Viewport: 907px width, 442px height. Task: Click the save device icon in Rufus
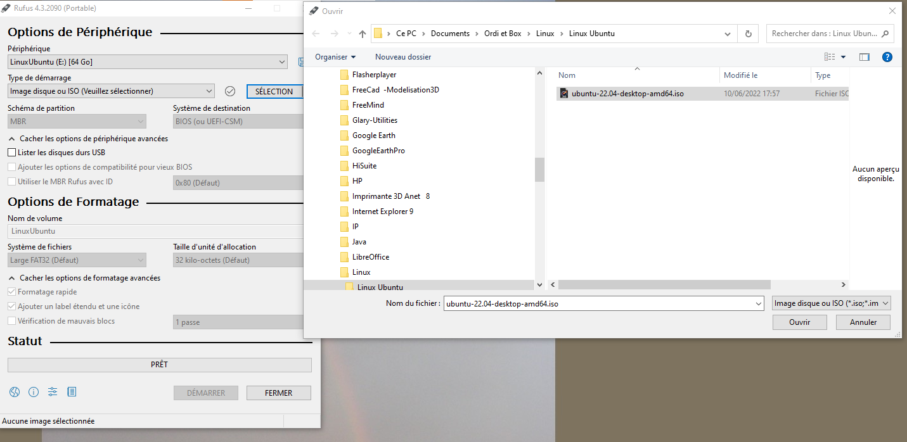300,62
